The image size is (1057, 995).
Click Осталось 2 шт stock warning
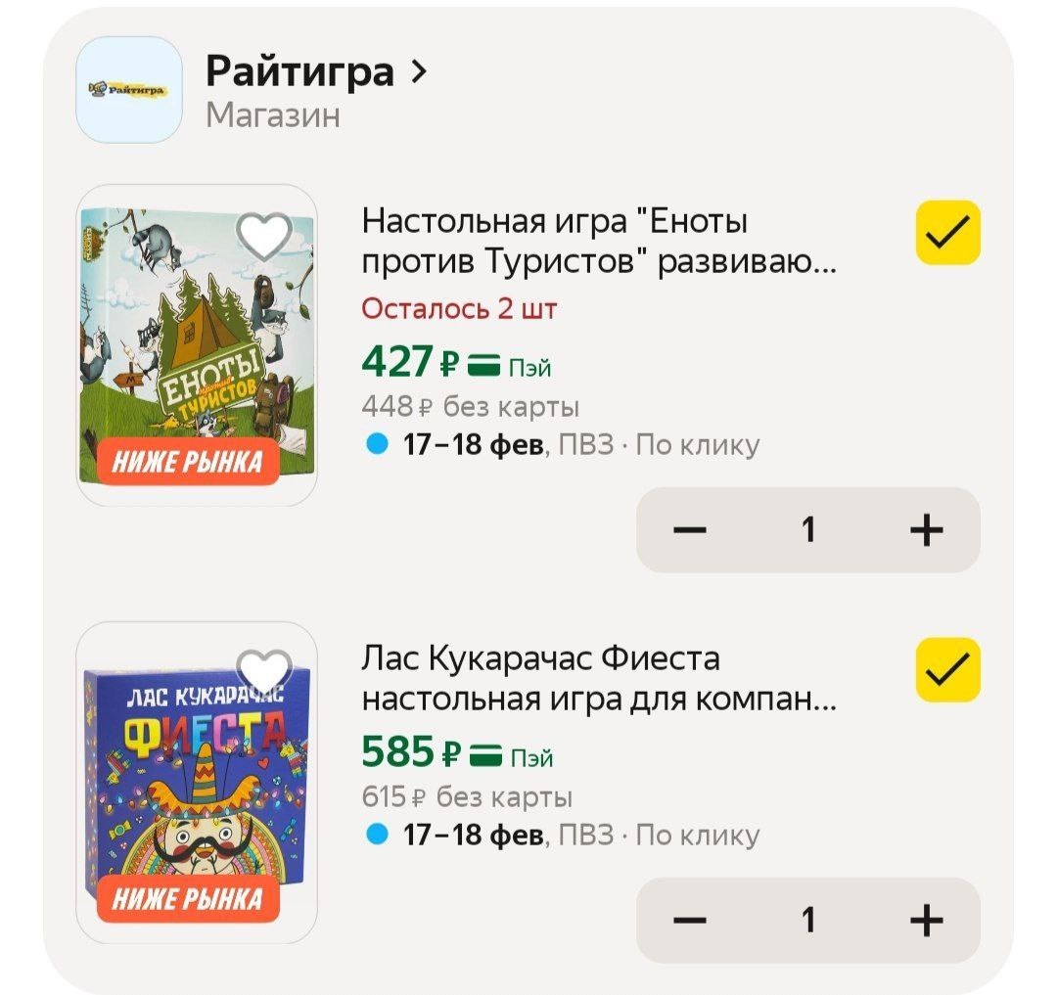pyautogui.click(x=460, y=308)
